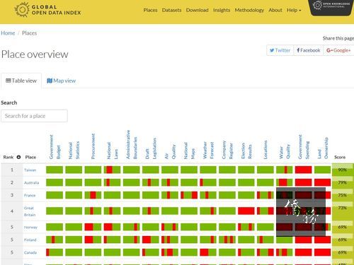Image resolution: width=354 pixels, height=265 pixels.
Task: Open the About menu item
Action: (275, 10)
